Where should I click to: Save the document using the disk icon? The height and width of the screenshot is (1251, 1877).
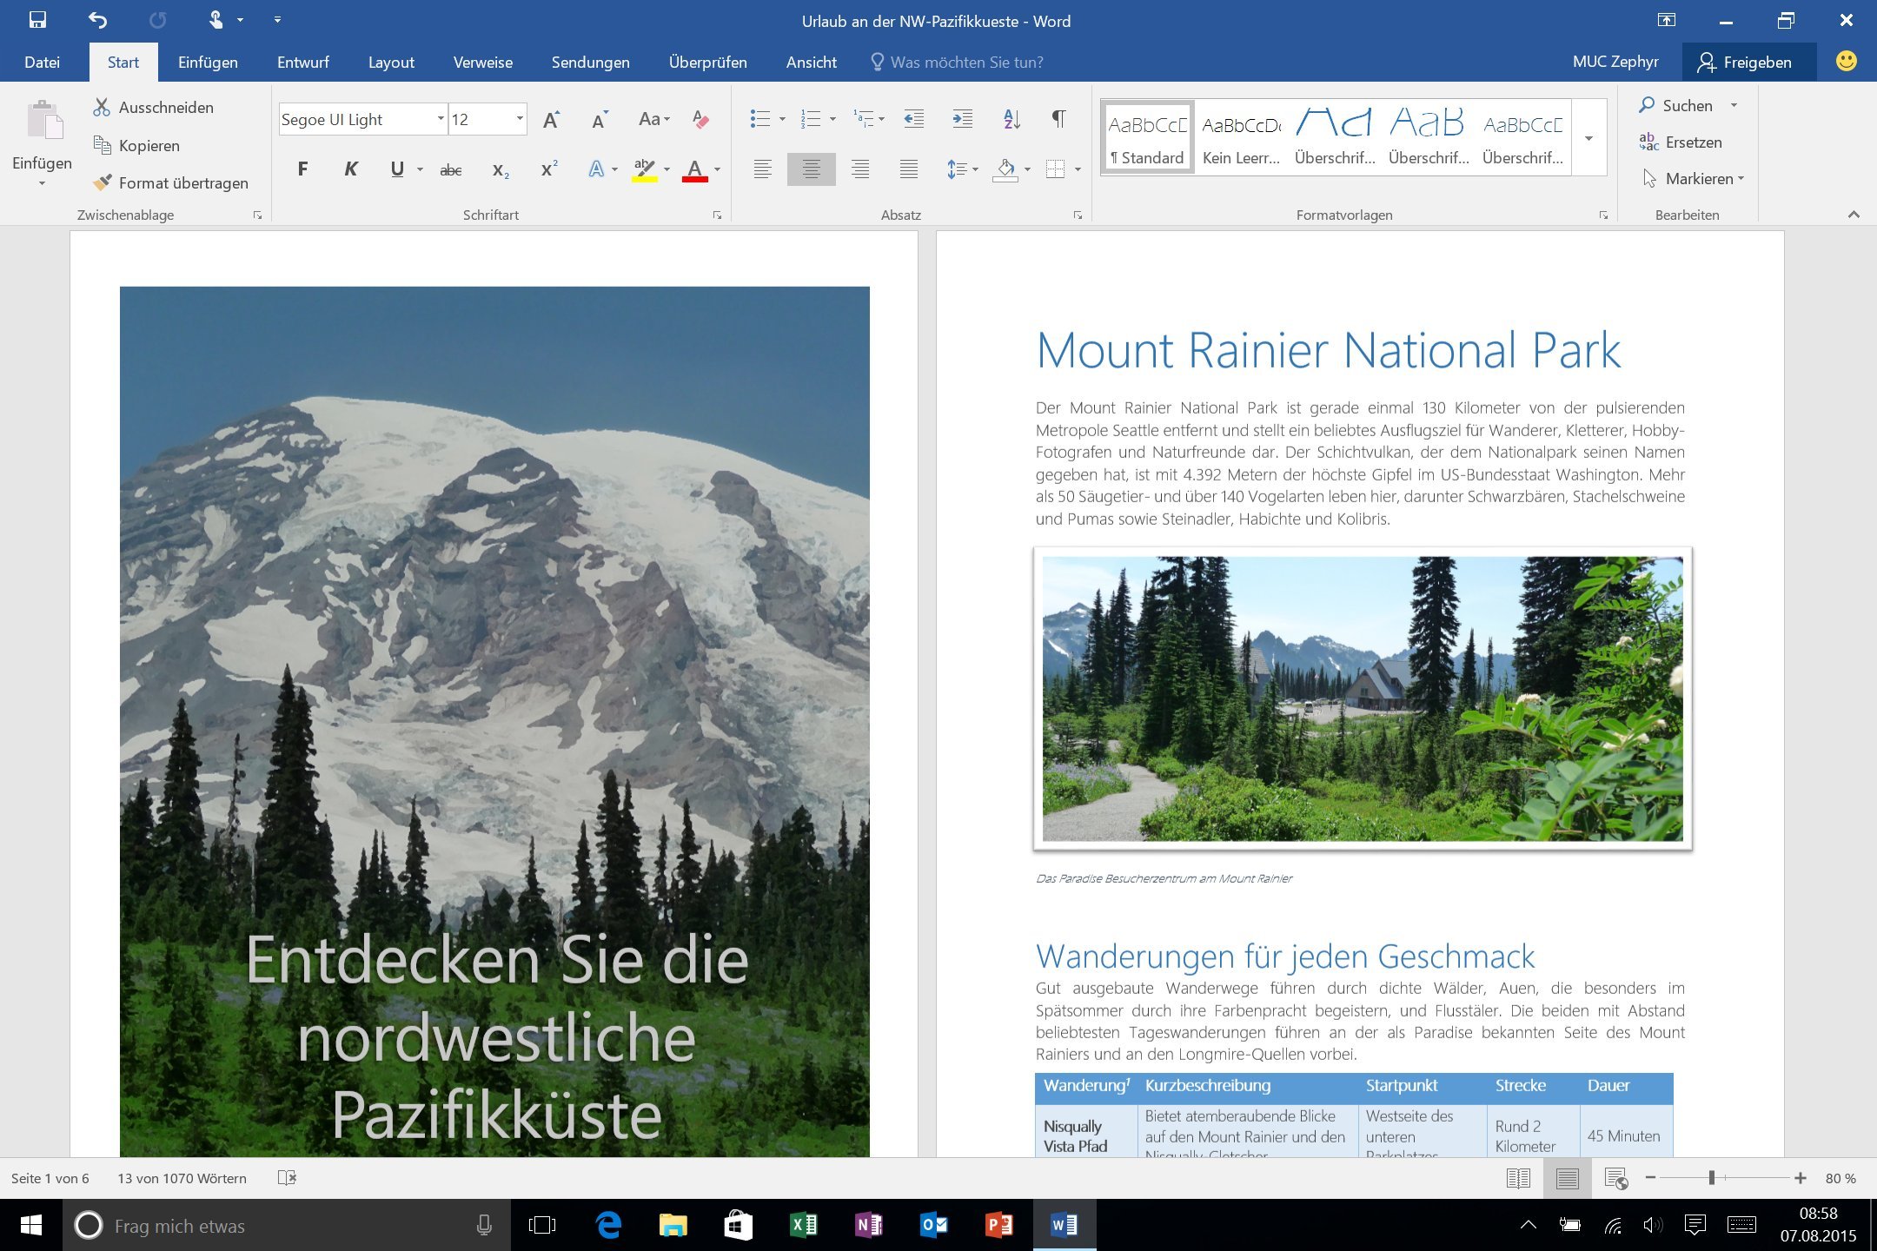coord(37,20)
